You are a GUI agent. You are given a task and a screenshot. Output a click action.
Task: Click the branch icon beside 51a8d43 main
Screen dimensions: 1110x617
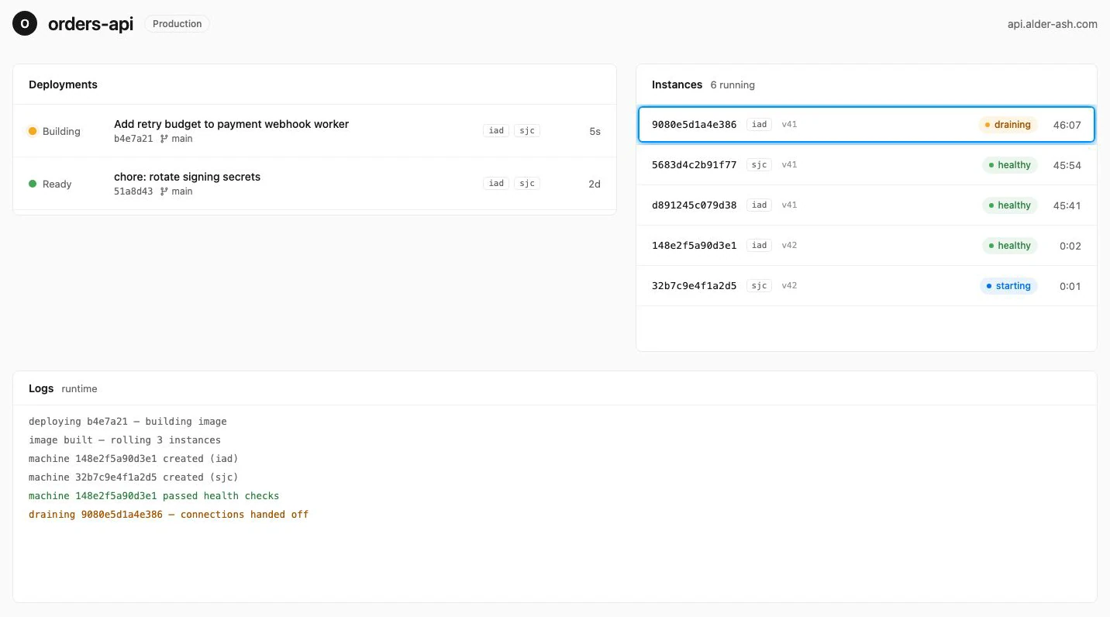point(164,191)
